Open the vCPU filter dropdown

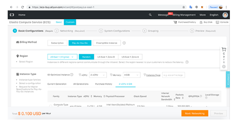[98, 75]
